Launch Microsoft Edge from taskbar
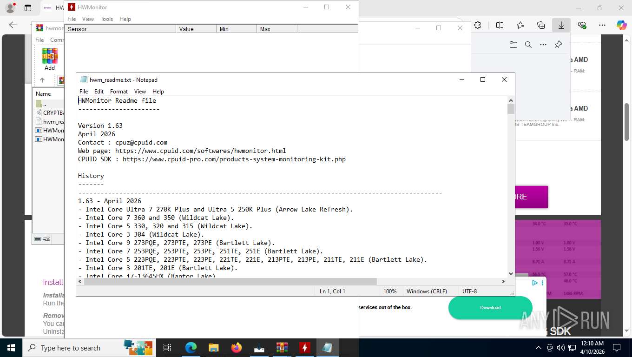The width and height of the screenshot is (632, 357). click(191, 348)
